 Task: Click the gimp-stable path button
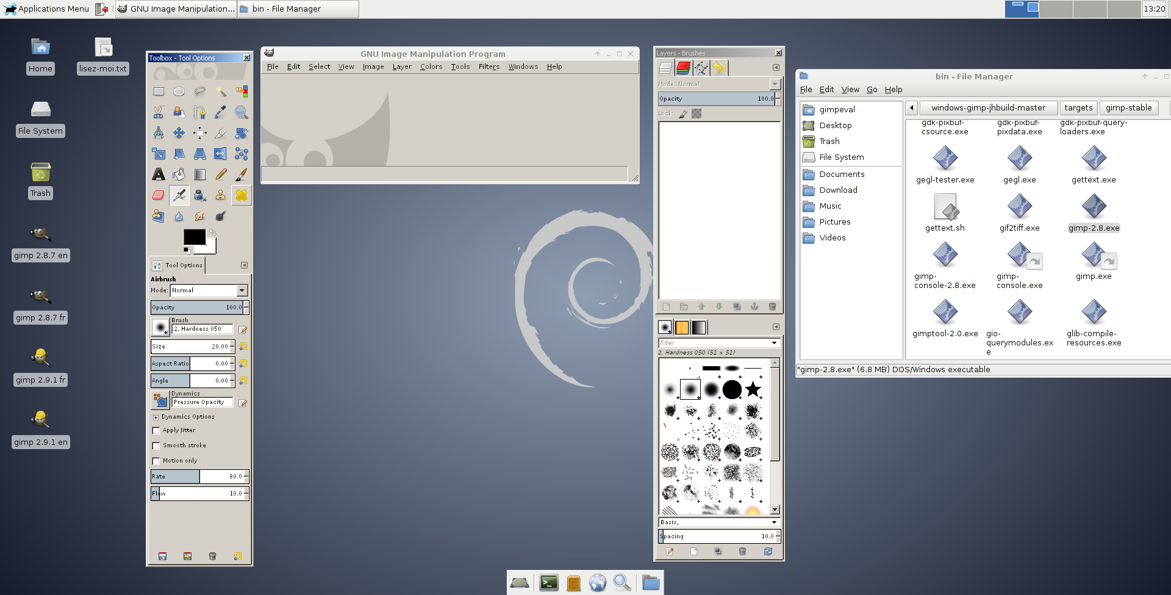point(1128,108)
